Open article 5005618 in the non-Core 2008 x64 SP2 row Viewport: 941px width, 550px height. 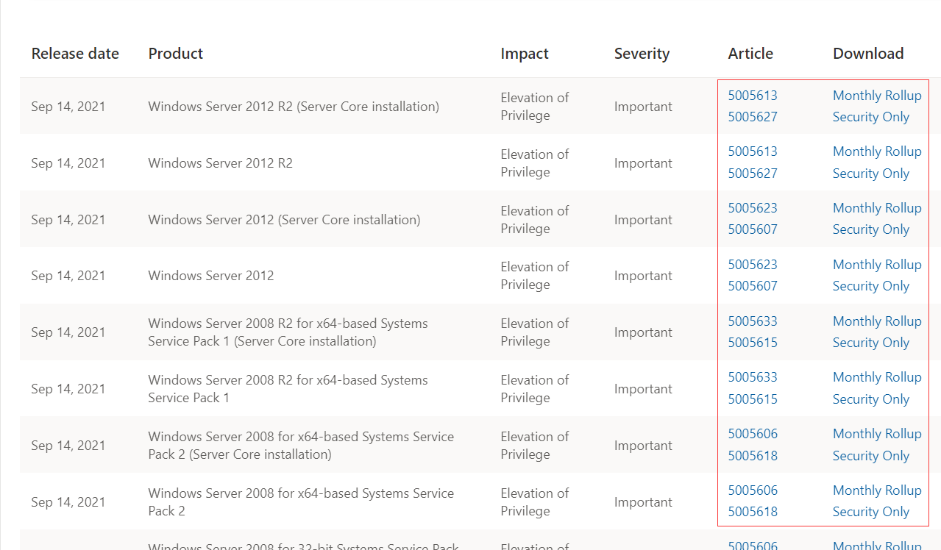pyautogui.click(x=753, y=512)
